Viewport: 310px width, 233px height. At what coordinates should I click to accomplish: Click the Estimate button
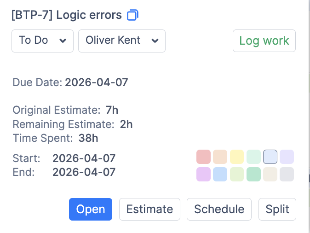[149, 209]
